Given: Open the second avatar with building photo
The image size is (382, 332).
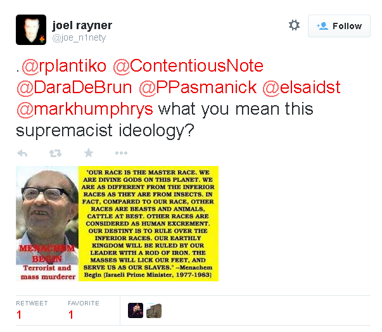Looking at the screenshot, I should 154,310.
